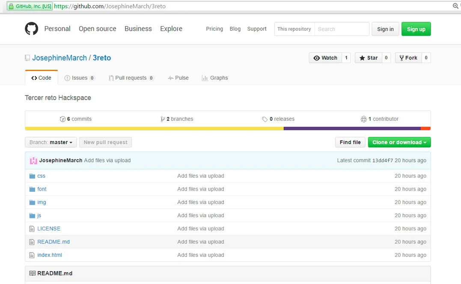Click the Star count number

(x=386, y=58)
